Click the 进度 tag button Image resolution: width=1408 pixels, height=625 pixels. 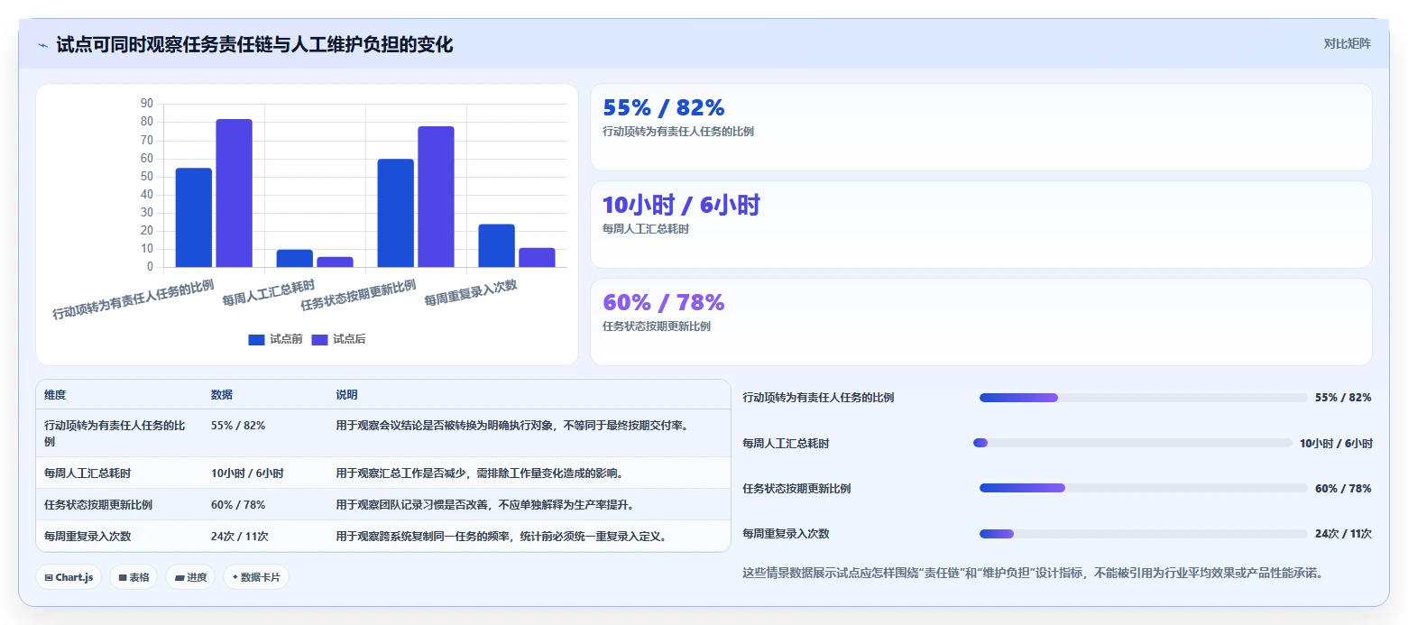click(190, 577)
